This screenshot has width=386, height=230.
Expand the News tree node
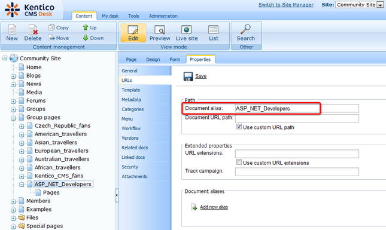tap(13, 84)
